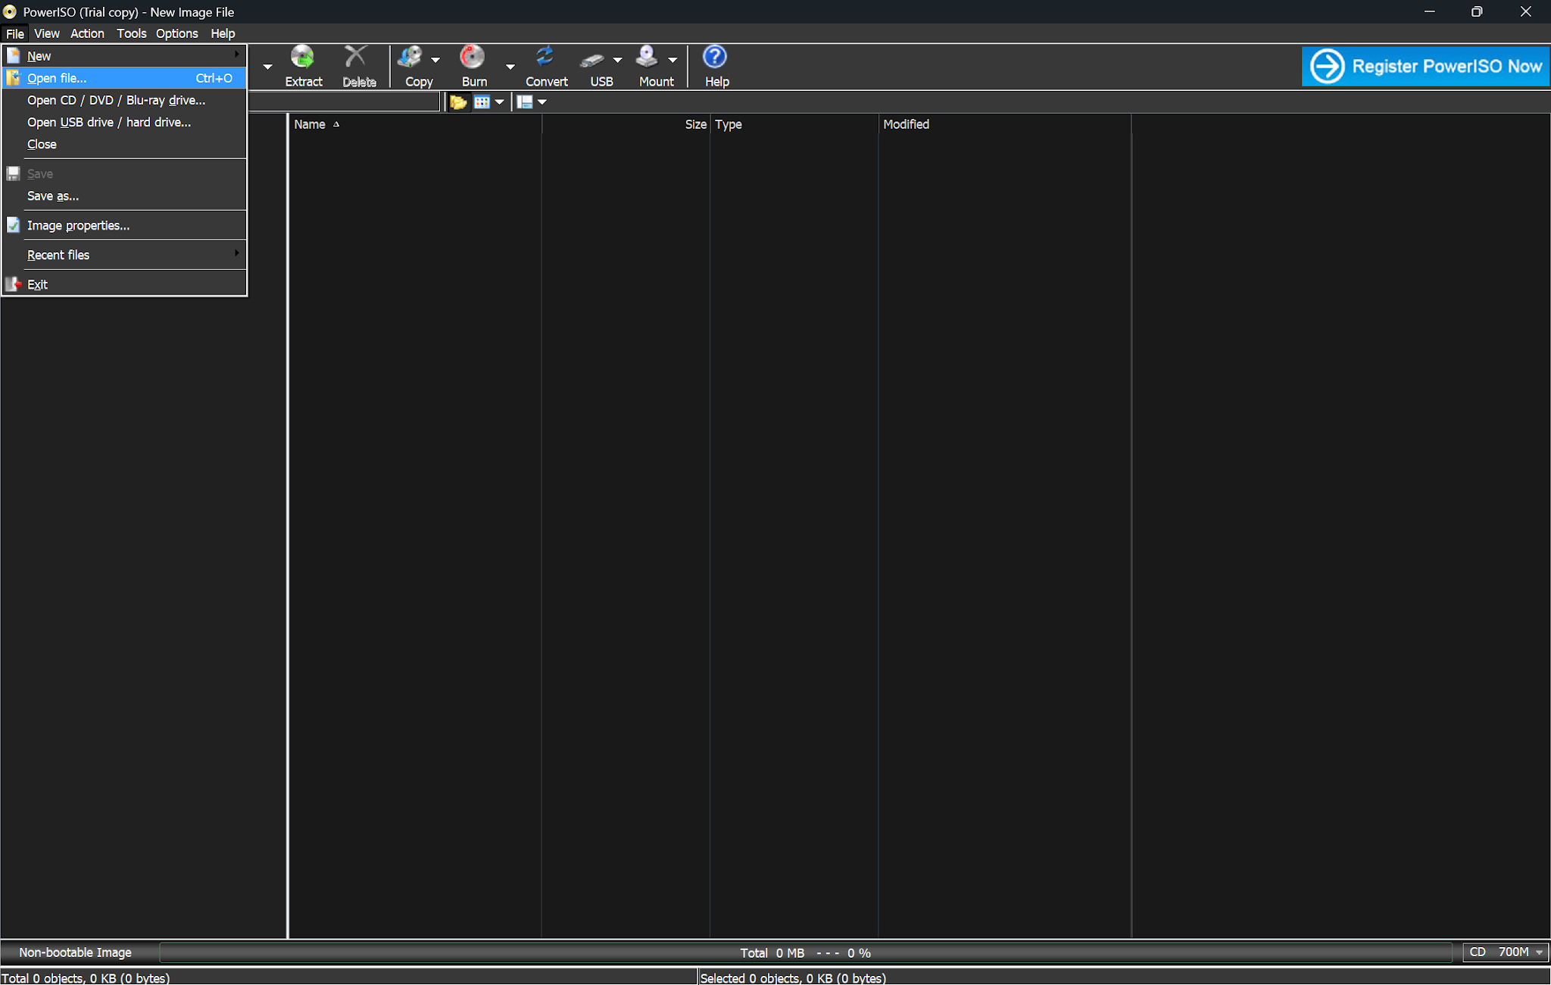
Task: Click the Register arrow circle icon
Action: [1328, 67]
